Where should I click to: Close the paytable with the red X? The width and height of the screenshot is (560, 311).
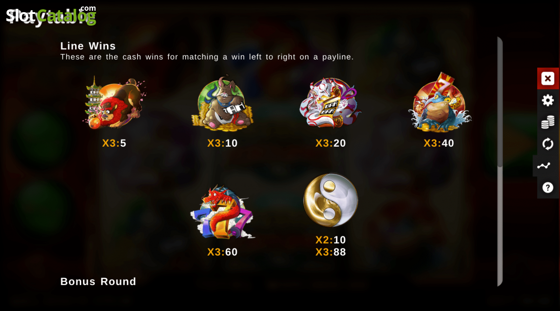click(x=548, y=78)
